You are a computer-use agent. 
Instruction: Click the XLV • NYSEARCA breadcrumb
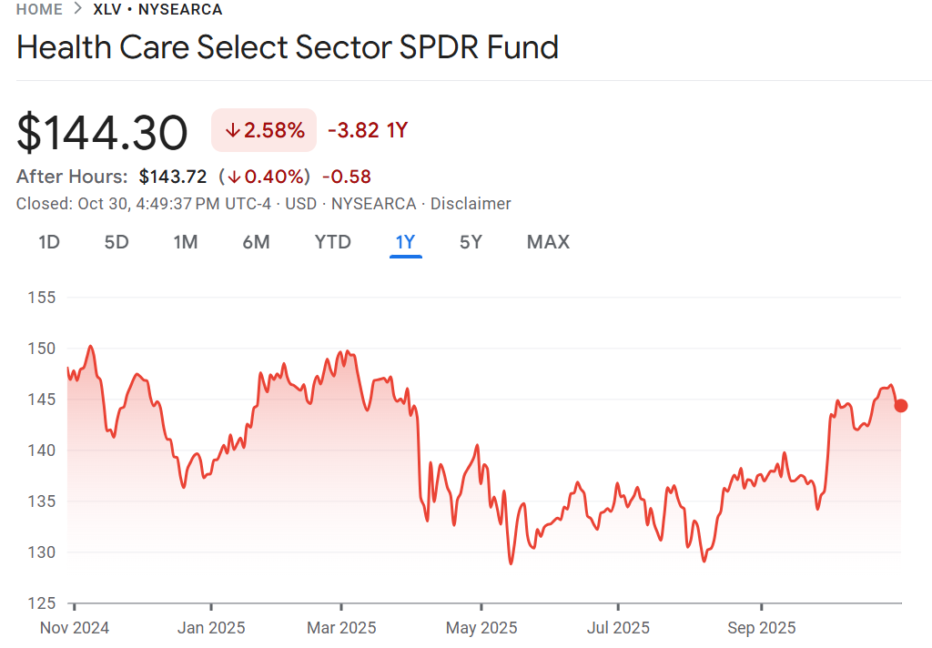tap(157, 9)
